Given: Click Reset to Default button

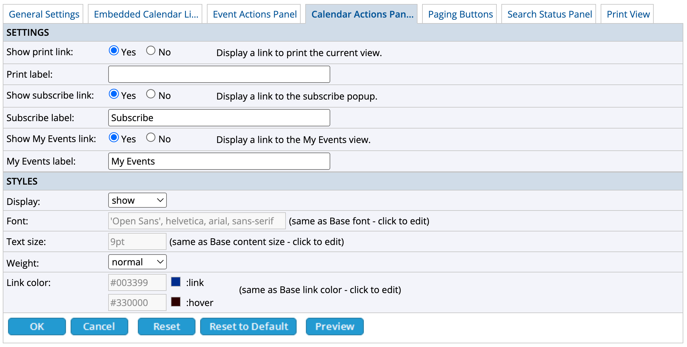Looking at the screenshot, I should click(x=249, y=326).
